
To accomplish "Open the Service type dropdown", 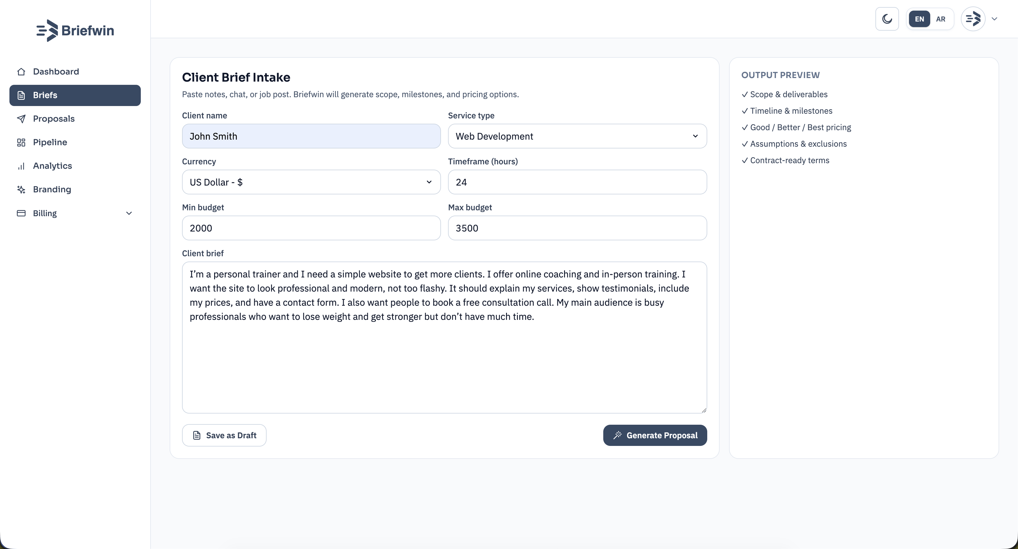I will pos(577,136).
